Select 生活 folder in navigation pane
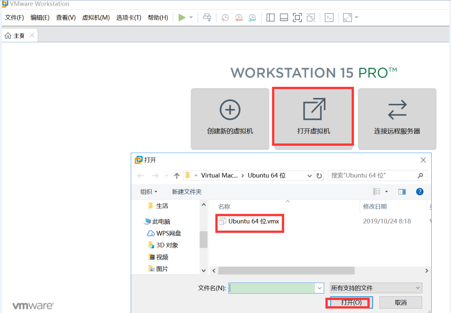451x313 pixels. point(158,206)
